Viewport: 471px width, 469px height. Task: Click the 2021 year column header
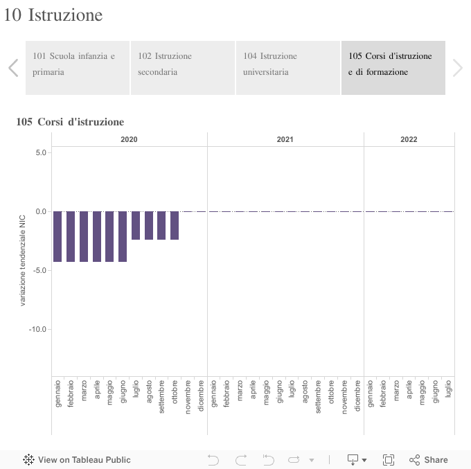click(x=285, y=139)
